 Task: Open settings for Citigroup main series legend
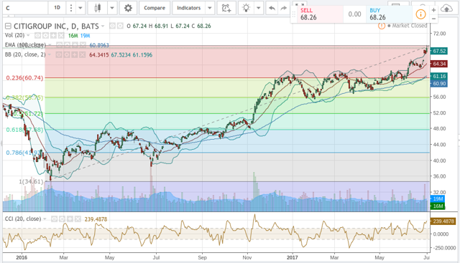tap(120, 26)
